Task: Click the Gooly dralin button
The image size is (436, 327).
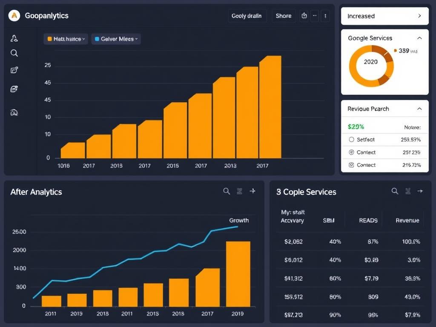Action: [247, 16]
